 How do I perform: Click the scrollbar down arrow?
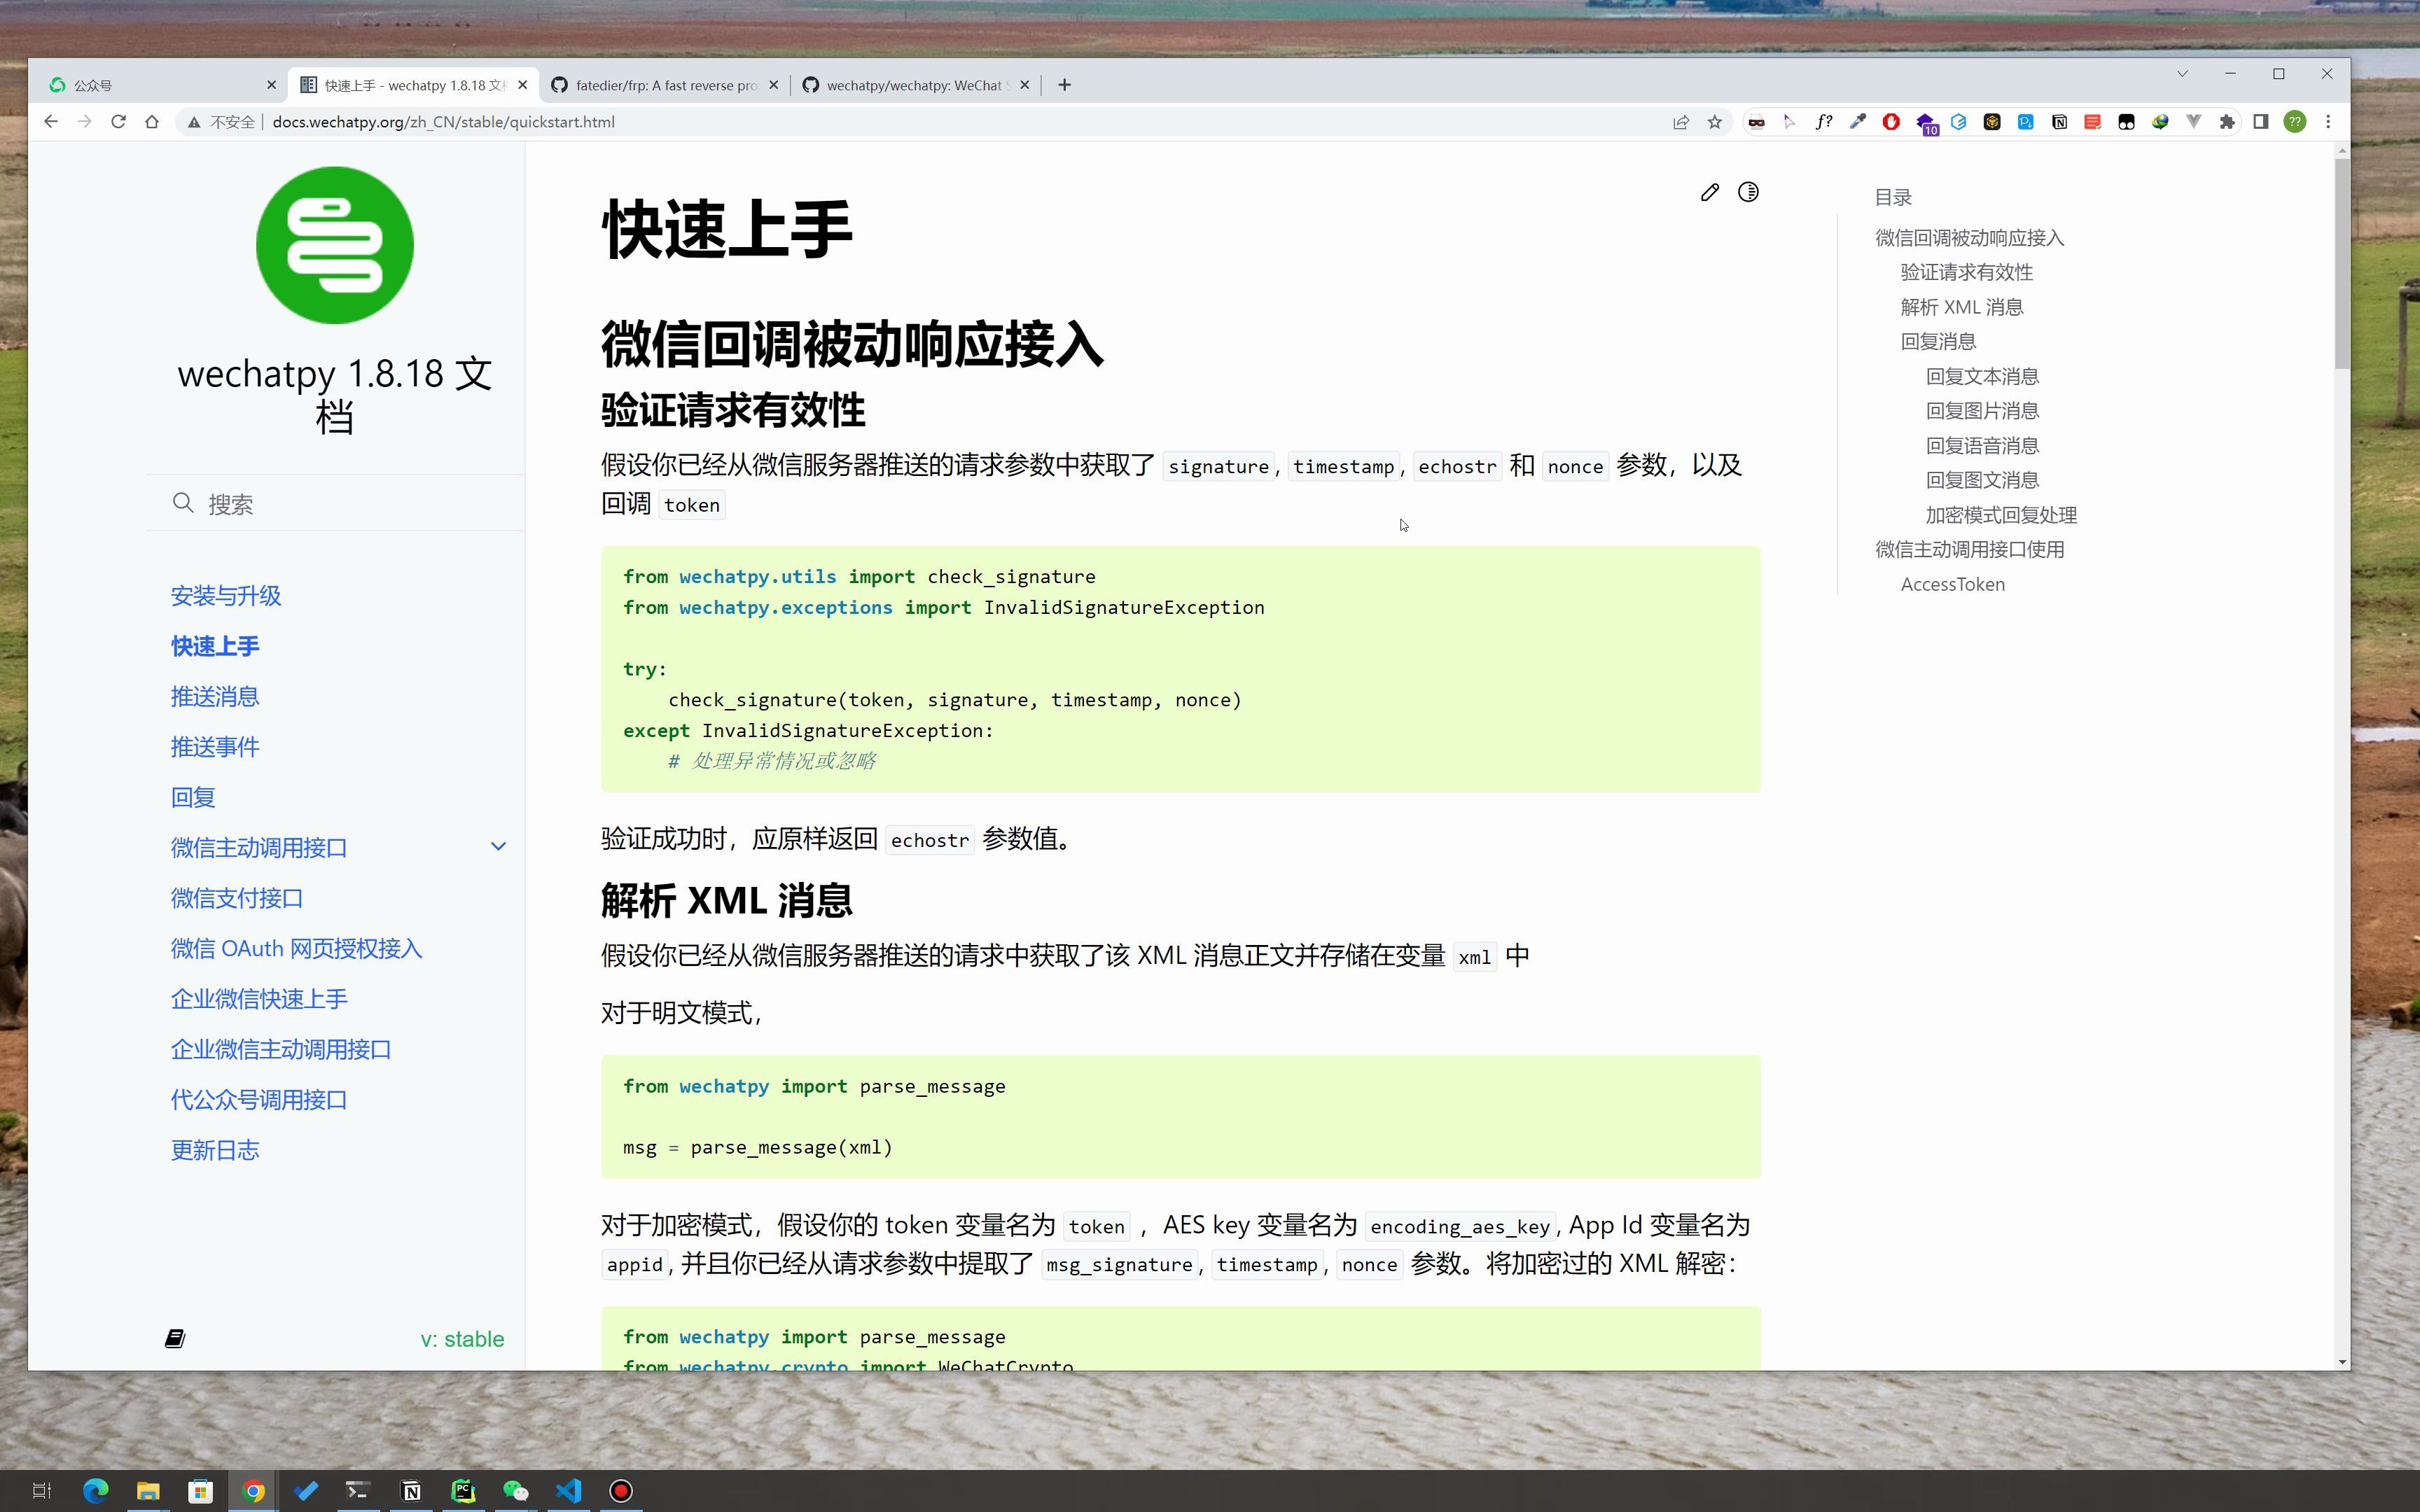coord(2341,1362)
